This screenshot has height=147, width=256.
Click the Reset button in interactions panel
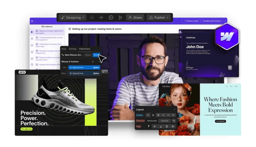[x=88, y=55]
